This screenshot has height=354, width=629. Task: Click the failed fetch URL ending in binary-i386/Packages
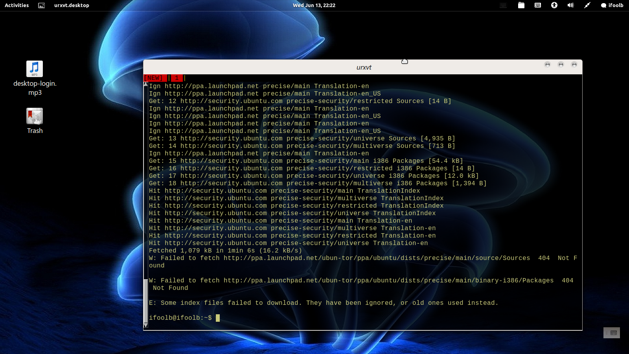pos(388,280)
